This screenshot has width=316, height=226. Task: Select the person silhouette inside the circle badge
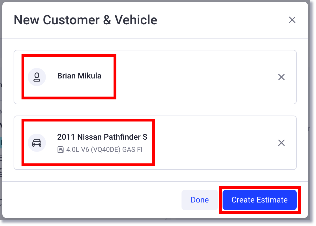37,77
